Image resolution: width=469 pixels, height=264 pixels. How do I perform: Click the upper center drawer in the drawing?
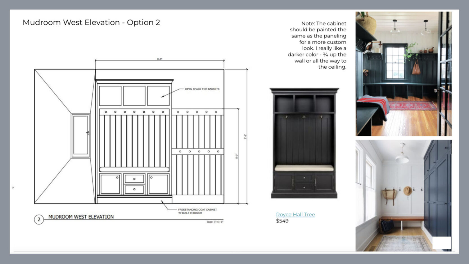tap(134, 179)
